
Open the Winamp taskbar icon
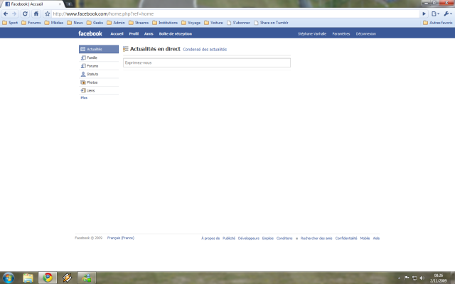pos(67,278)
